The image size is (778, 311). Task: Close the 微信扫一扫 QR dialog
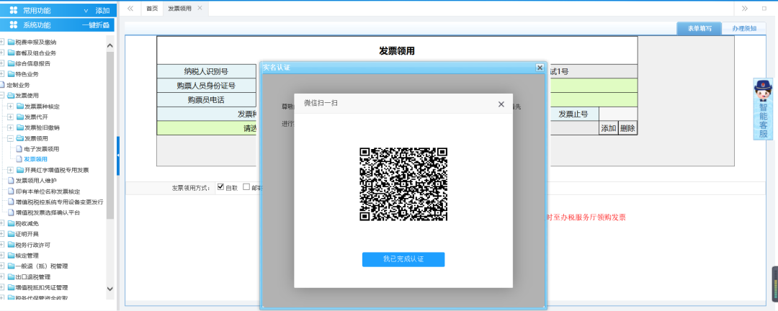pos(501,104)
